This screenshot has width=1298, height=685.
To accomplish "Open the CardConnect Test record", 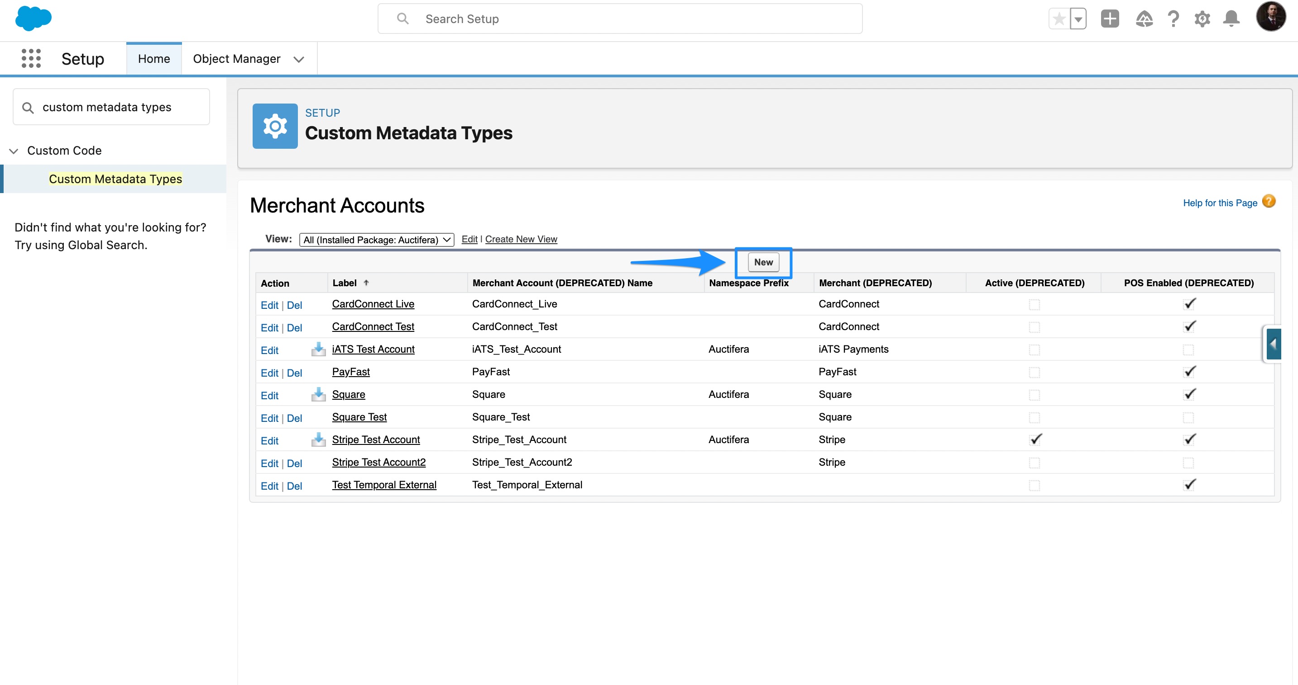I will click(373, 326).
